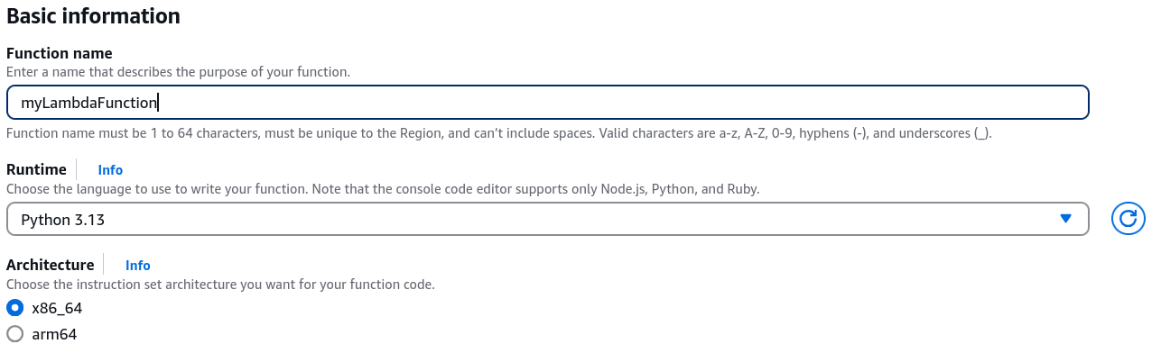Click the blue caret arrow in Runtime selector

point(1065,219)
